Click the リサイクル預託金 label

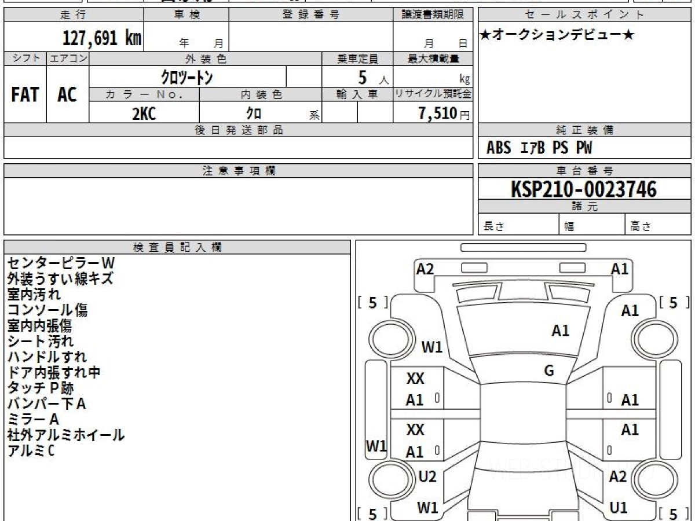click(433, 94)
